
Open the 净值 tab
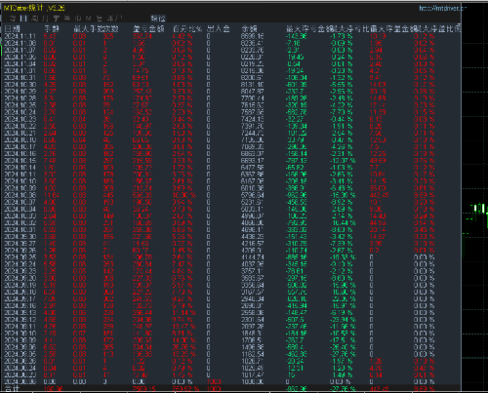point(158,19)
